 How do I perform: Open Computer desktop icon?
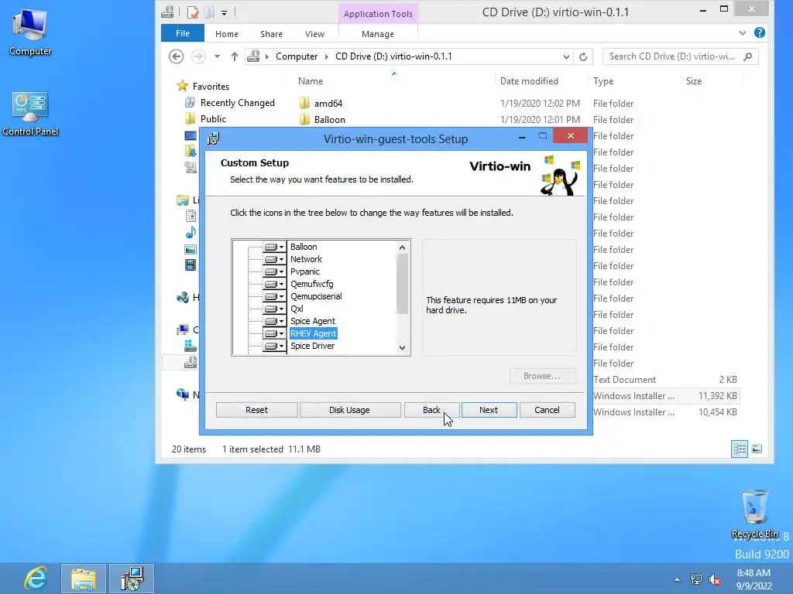pyautogui.click(x=30, y=32)
